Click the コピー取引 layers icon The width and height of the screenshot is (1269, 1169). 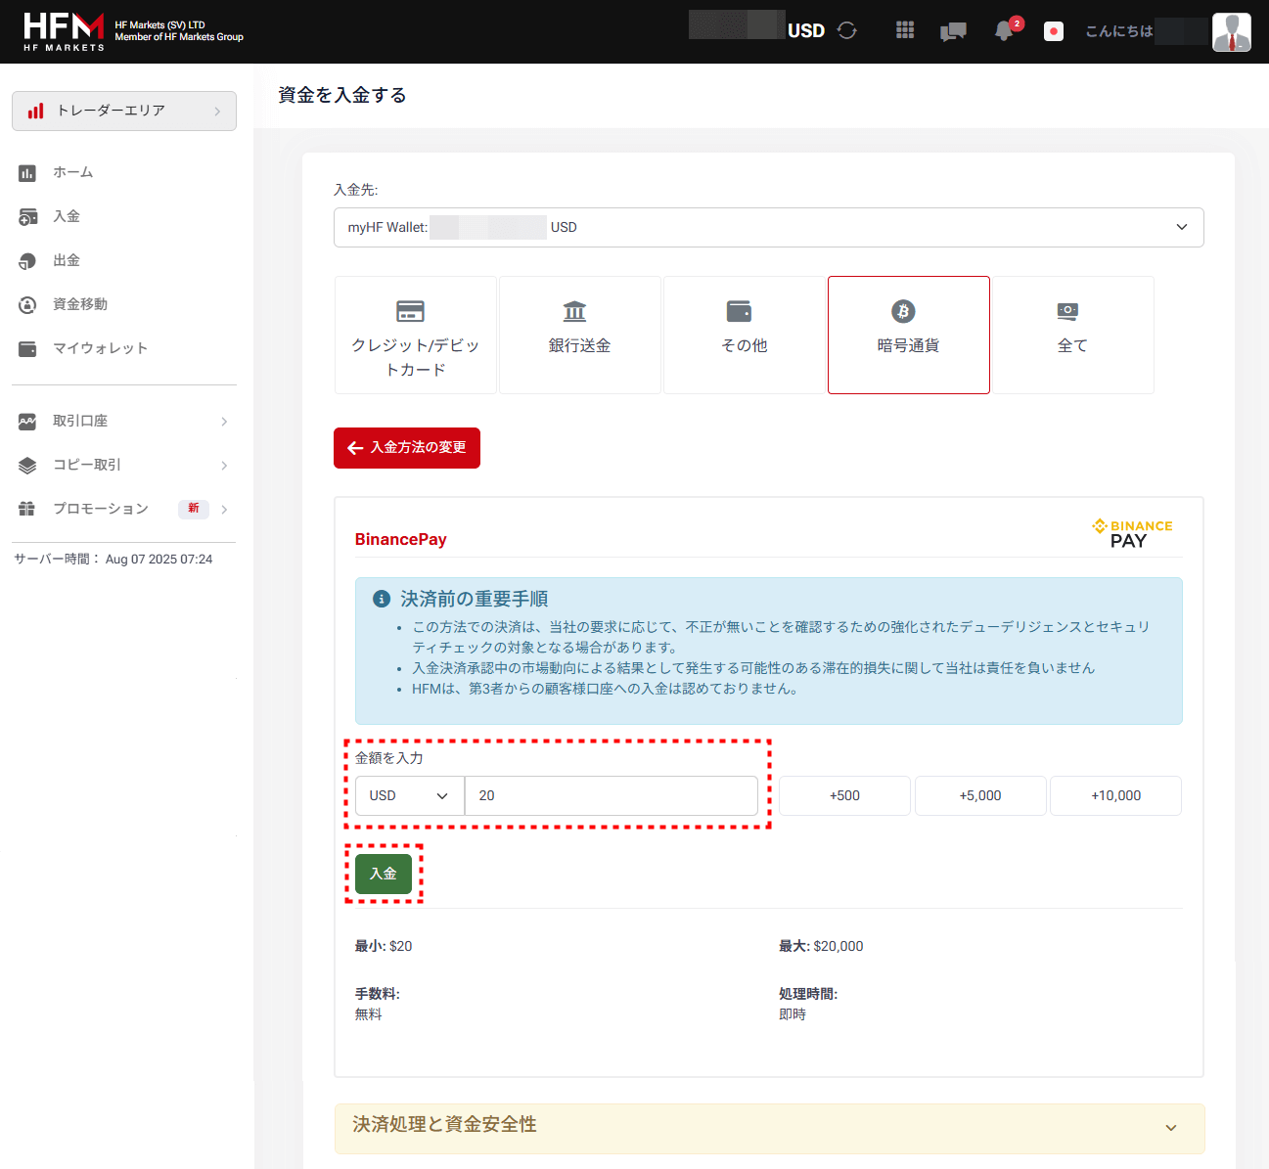27,466
